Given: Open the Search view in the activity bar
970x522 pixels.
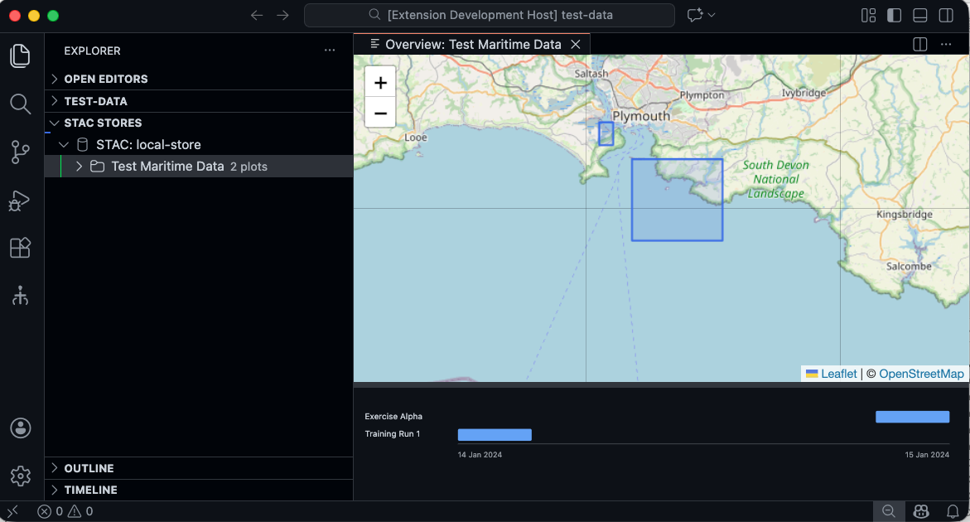Looking at the screenshot, I should click(20, 104).
